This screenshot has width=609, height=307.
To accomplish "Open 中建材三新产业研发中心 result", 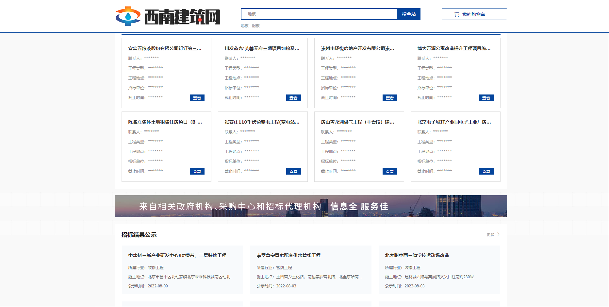I will click(177, 255).
